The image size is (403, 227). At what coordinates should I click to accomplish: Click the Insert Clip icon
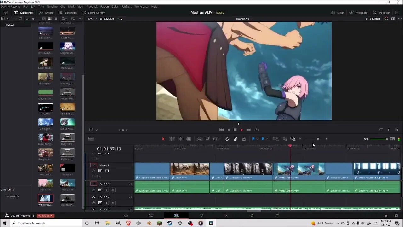pos(199,139)
